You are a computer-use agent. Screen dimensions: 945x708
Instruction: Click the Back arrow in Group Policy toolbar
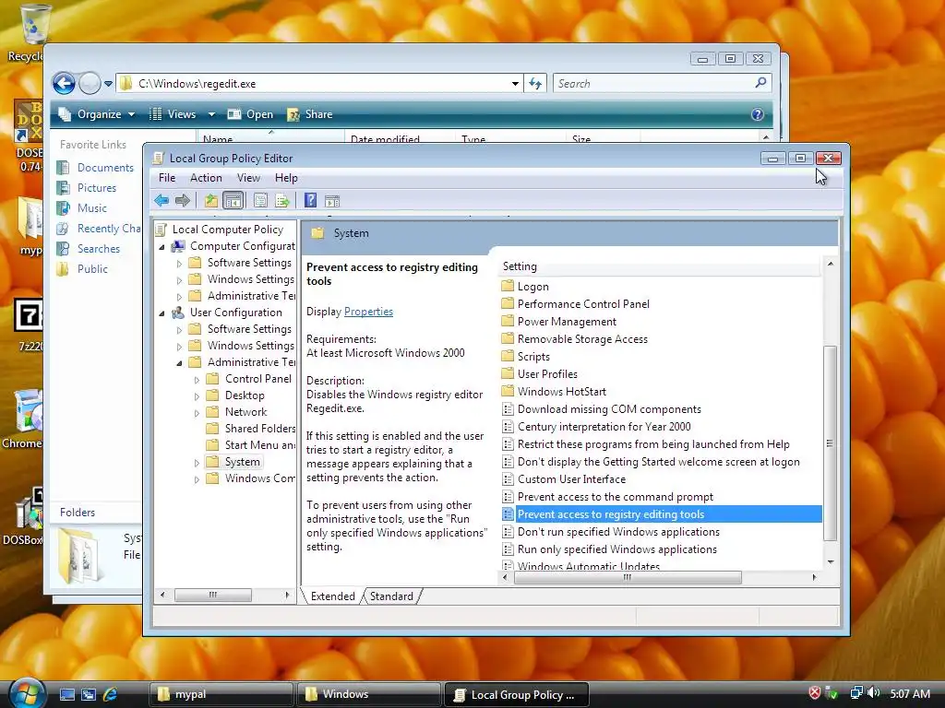tap(161, 200)
